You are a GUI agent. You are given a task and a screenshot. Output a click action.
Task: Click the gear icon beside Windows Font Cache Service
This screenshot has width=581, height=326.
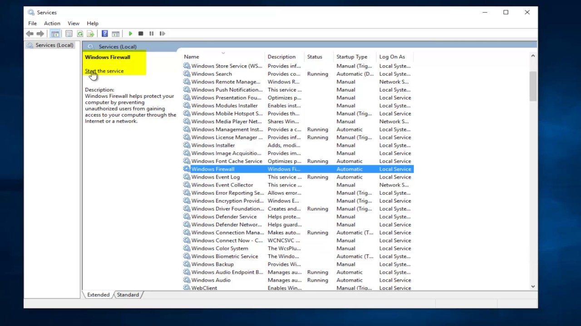(x=187, y=161)
